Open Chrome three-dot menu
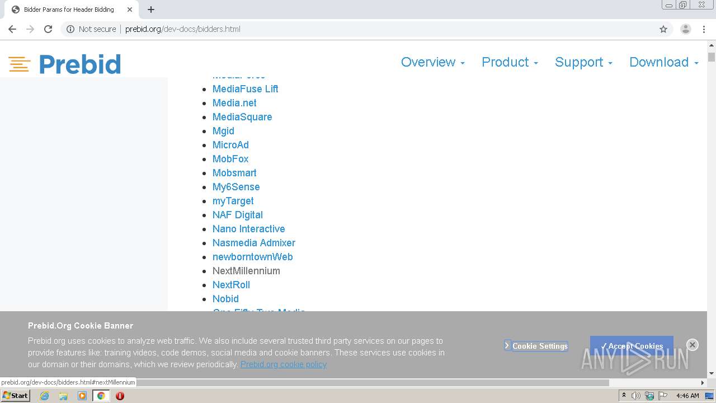716x403 pixels. (x=704, y=29)
